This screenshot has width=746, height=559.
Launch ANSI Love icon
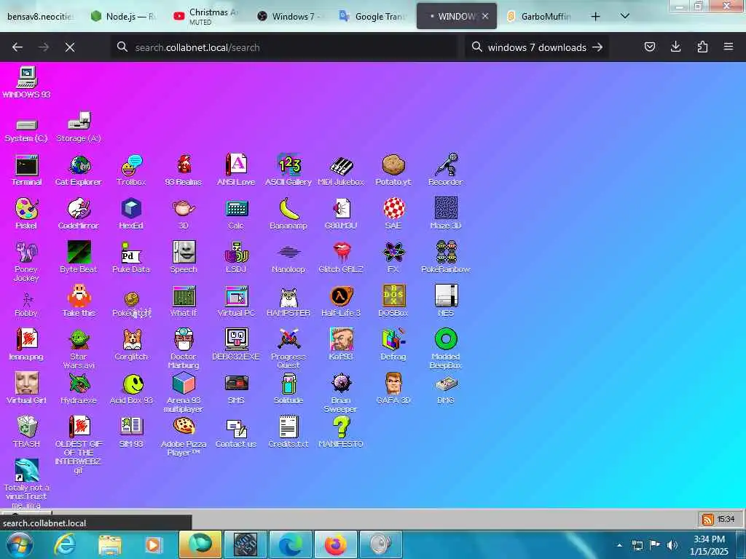pos(236,170)
